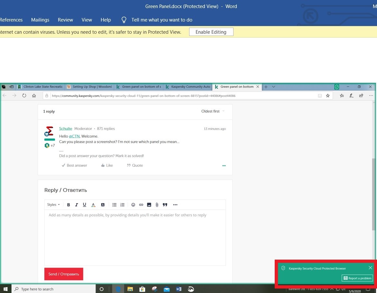377x293 pixels.
Task: Insert a numbered list
Action: tap(122, 205)
